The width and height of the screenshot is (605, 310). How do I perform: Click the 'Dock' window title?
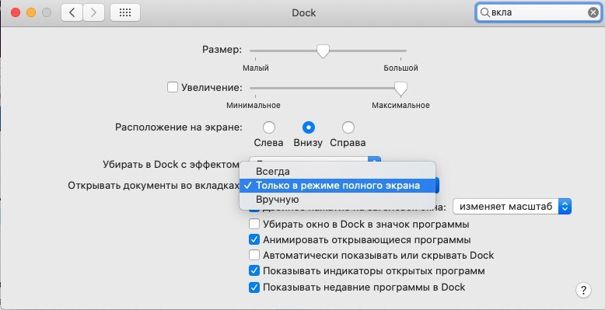tap(303, 12)
